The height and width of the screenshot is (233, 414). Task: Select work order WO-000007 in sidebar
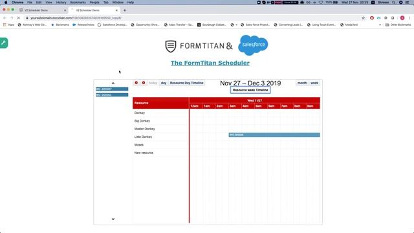[x=112, y=89]
